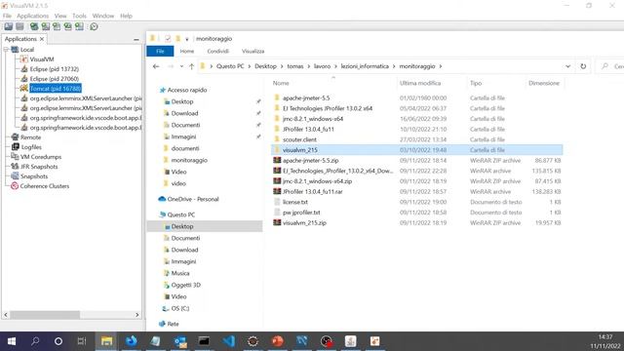Expand address bar history dropdown
The height and width of the screenshot is (351, 624).
click(x=567, y=66)
